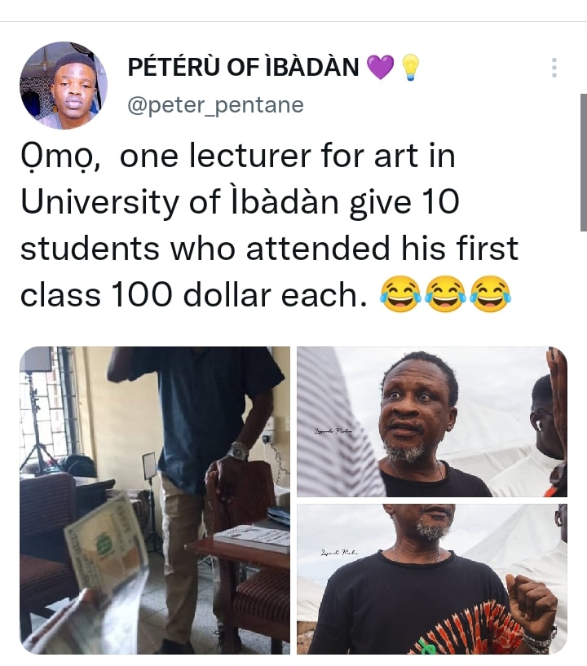This screenshot has width=587, height=666.
Task: Open the photo showing the dollar bill
Action: tap(155, 501)
